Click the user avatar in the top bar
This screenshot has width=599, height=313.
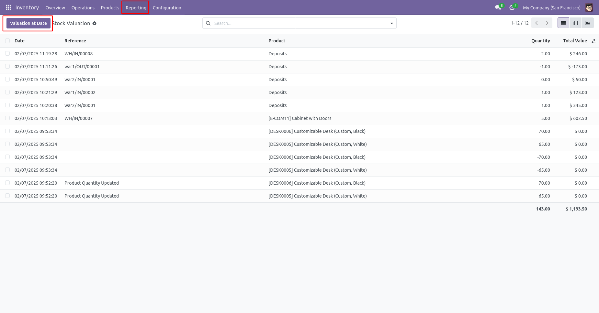coord(589,7)
